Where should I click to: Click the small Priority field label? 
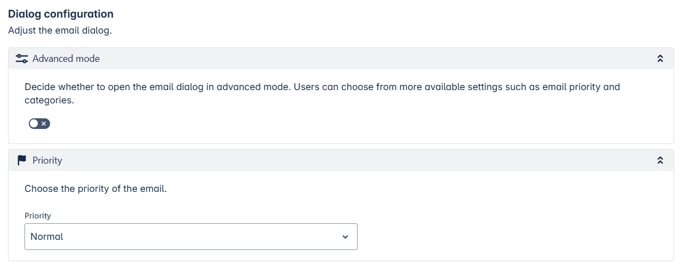(x=38, y=216)
